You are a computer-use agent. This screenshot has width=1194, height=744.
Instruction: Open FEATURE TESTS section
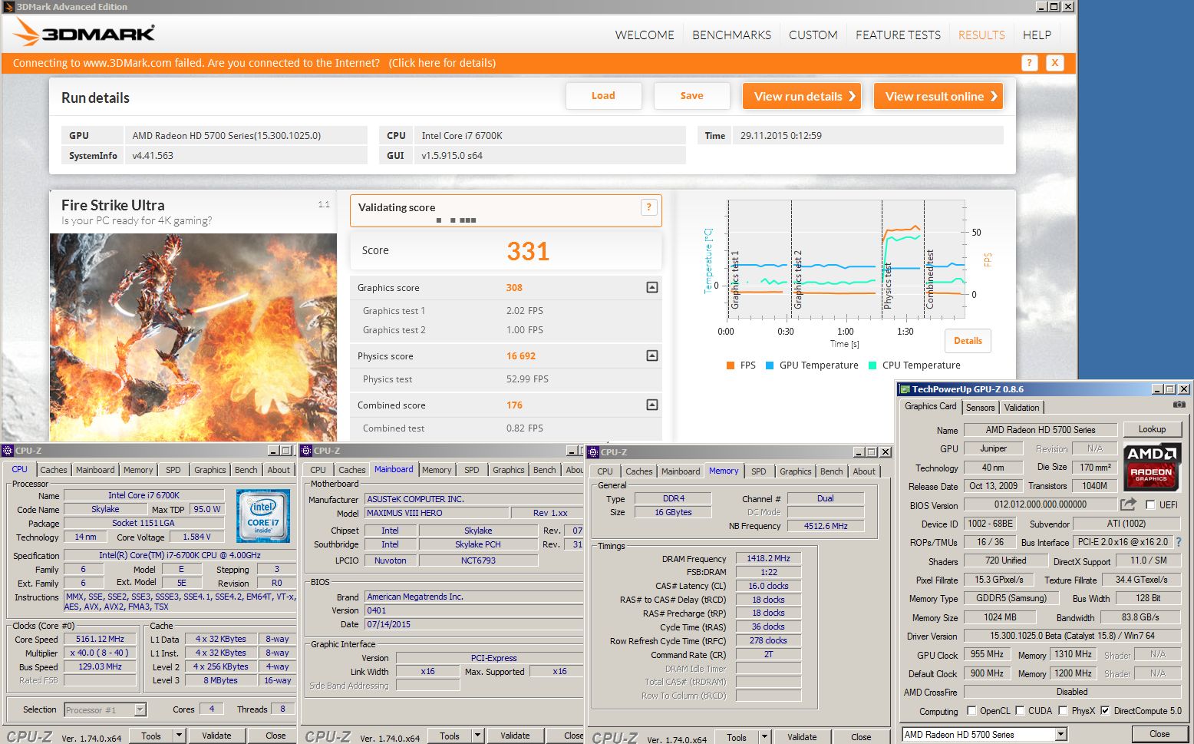click(898, 35)
